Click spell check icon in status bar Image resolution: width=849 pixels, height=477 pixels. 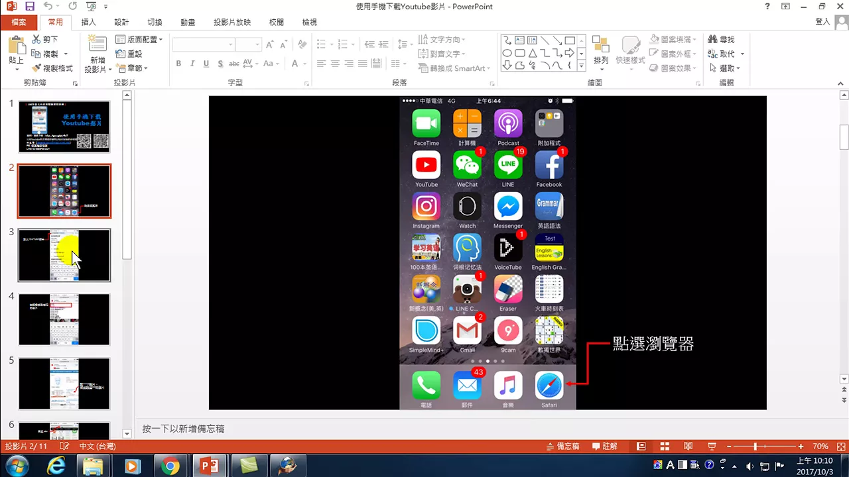click(64, 447)
